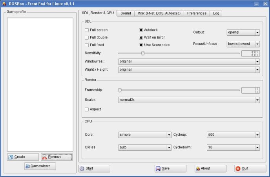
Task: Click the floppy disk icon on Save
Action: coord(158,169)
